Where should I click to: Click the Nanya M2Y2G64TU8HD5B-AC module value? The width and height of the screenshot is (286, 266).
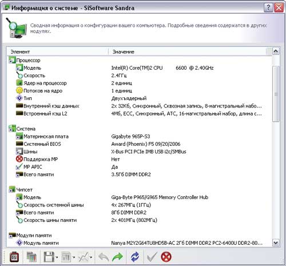click(x=187, y=243)
